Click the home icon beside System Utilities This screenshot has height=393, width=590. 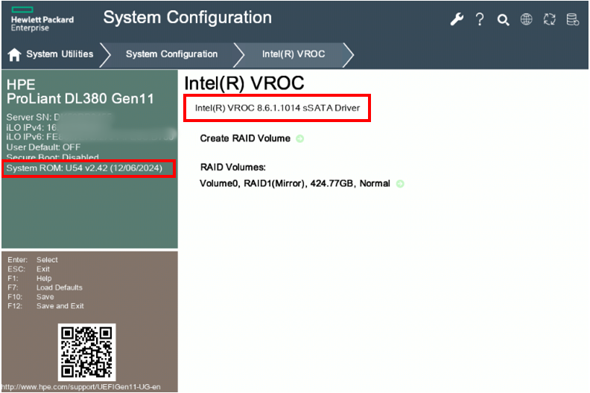point(14,54)
